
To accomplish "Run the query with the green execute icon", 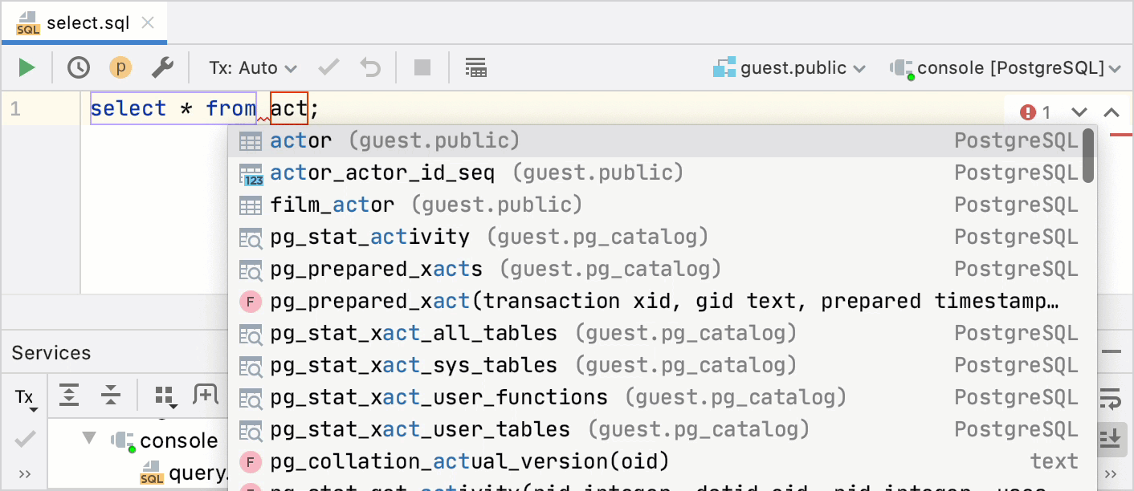I will [26, 67].
